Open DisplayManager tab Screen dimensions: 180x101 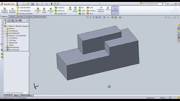[20, 21]
